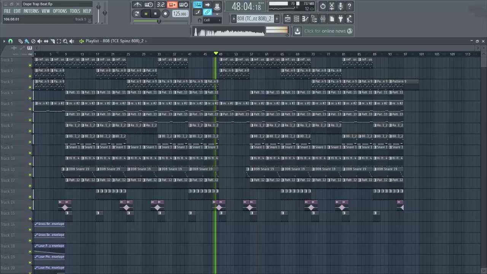Screen dimensions: 487x274
Task: Pause playback with the pause button
Action: tap(146, 14)
